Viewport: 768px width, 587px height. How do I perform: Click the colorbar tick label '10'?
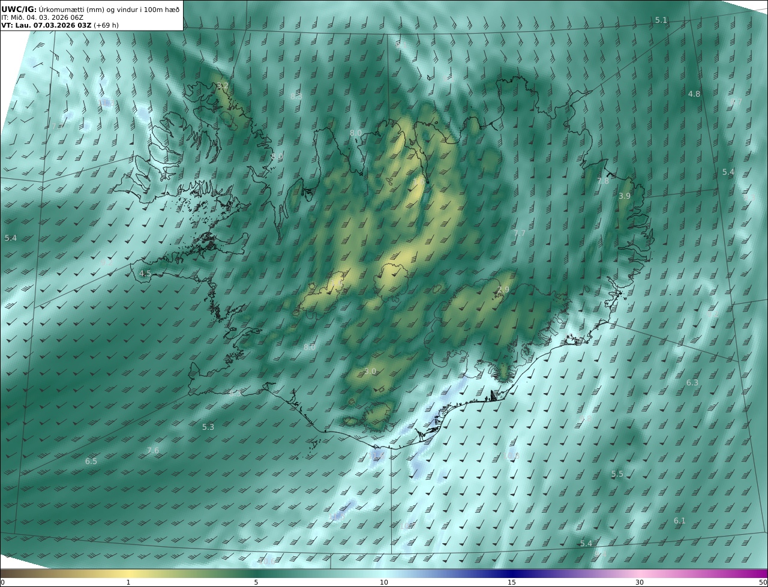384,582
